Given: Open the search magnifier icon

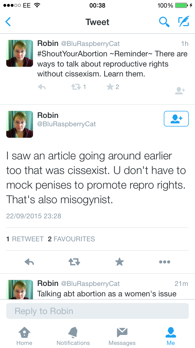Looking at the screenshot, I should (x=164, y=22).
